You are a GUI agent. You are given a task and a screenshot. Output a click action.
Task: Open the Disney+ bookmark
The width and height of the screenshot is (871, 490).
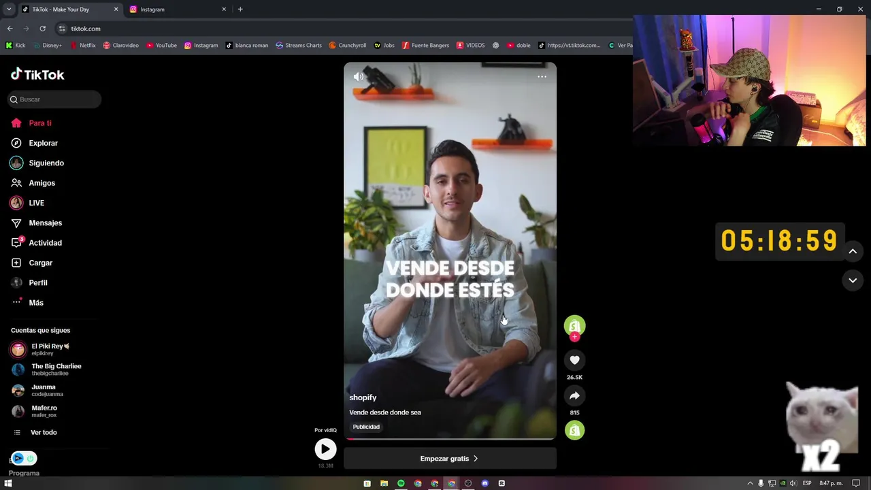click(x=47, y=46)
